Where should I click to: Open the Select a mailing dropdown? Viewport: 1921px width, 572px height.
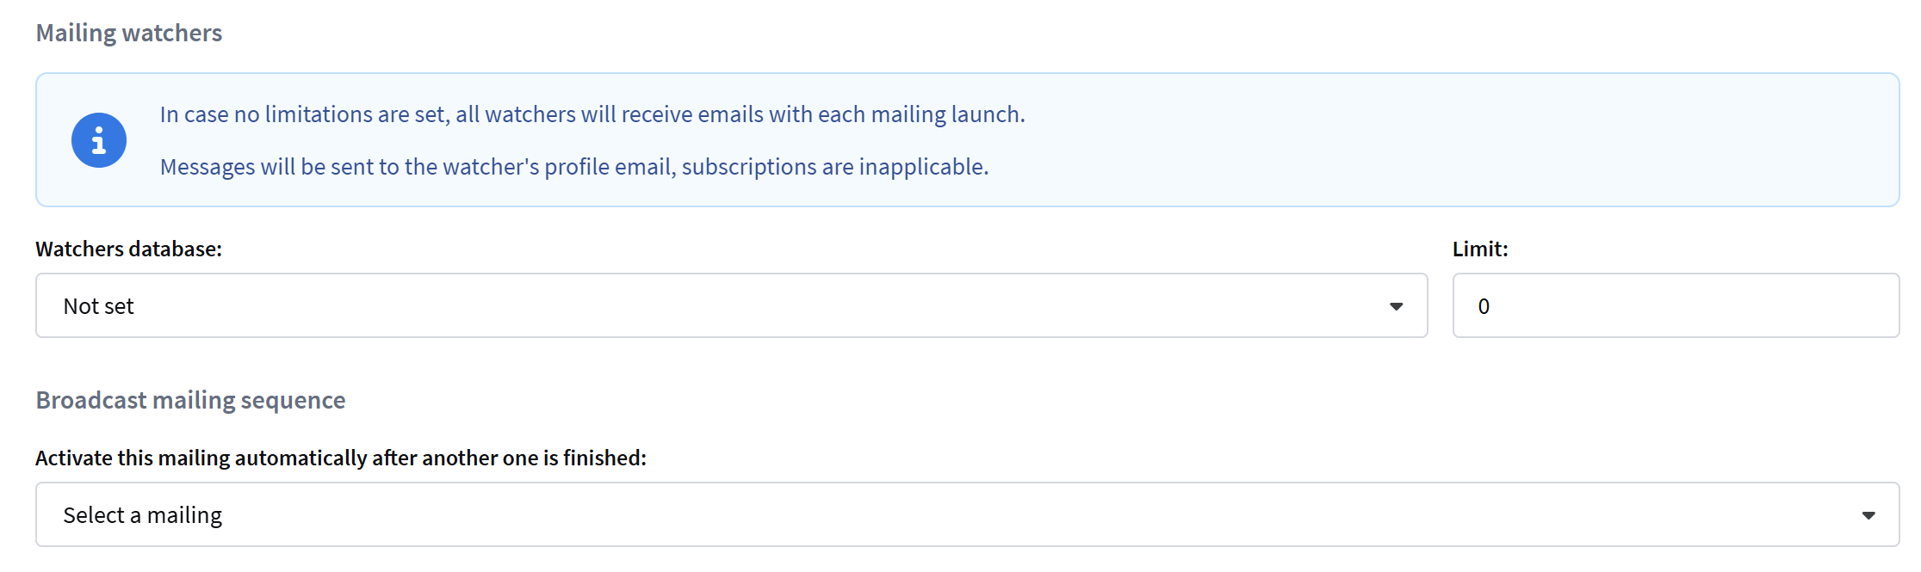(966, 515)
